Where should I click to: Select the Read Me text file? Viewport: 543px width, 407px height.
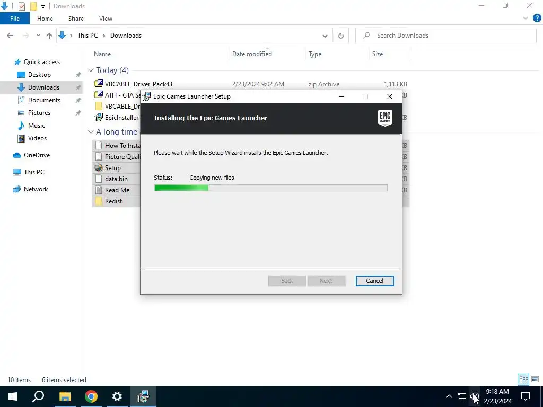tap(117, 190)
